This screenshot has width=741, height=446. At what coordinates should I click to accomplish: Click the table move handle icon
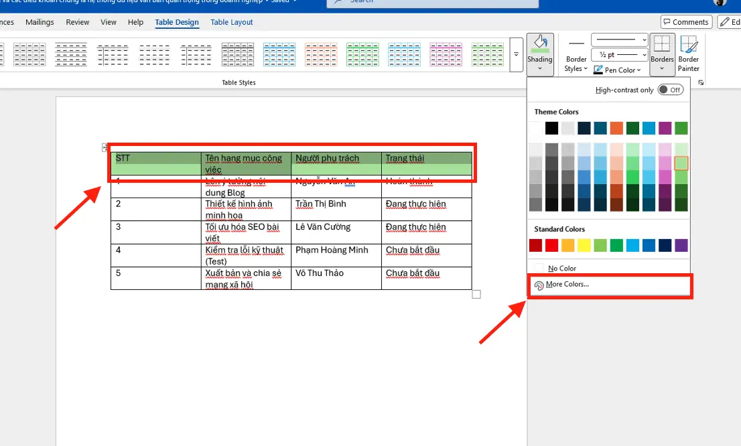105,147
